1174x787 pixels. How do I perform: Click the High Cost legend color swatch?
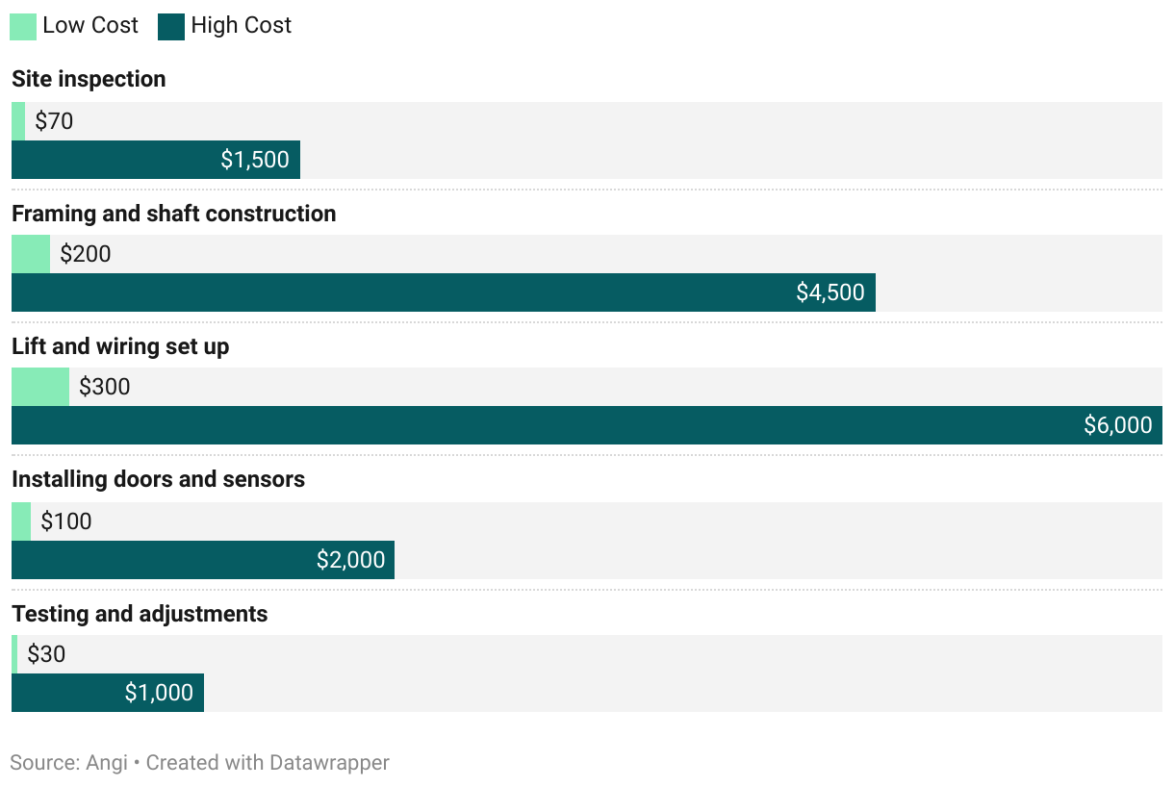tap(171, 26)
